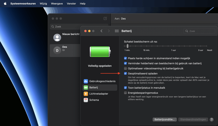Disable Geoptimaliseerd opladen checkbox

125,73
